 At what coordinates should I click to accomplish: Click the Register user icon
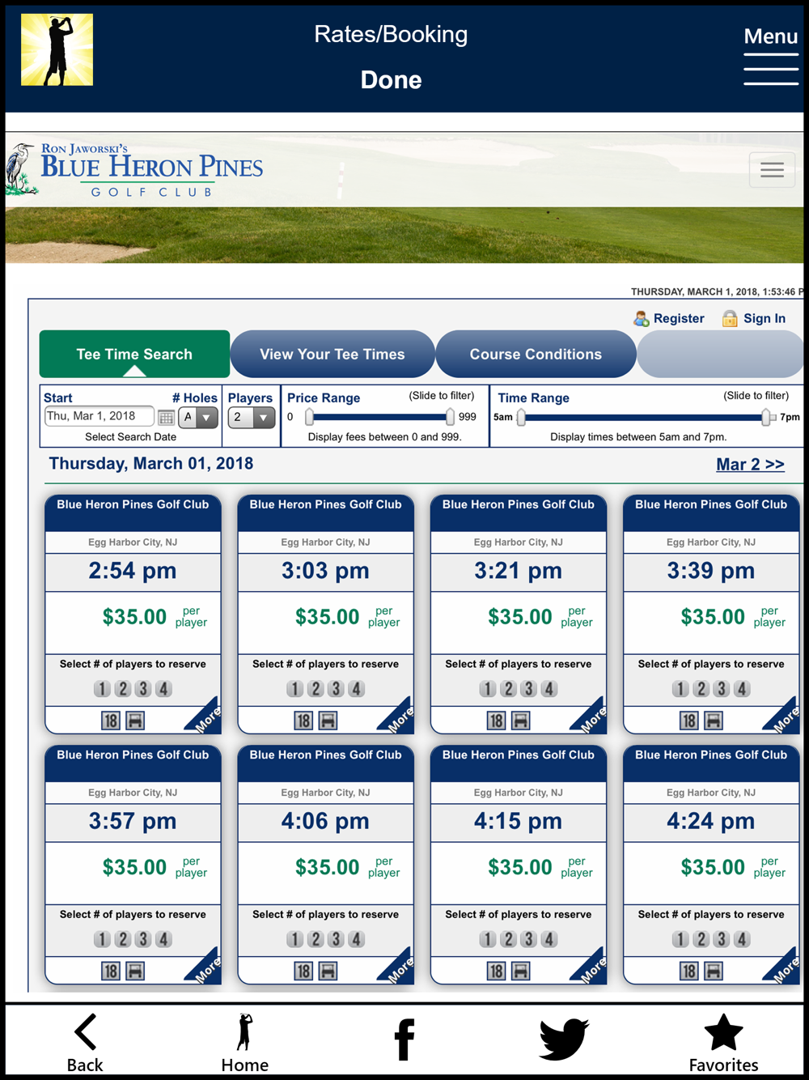click(x=642, y=319)
